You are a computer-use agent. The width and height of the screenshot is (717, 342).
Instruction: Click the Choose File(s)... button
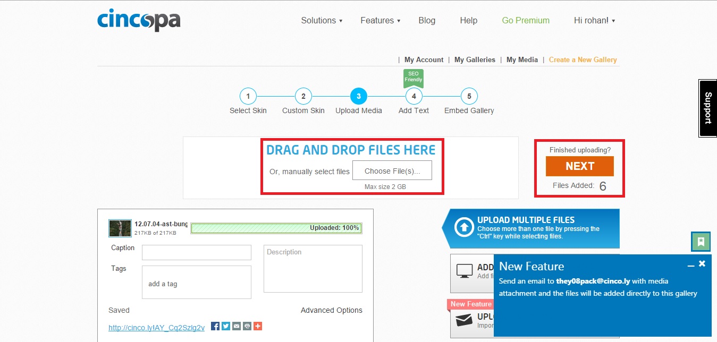coord(392,171)
